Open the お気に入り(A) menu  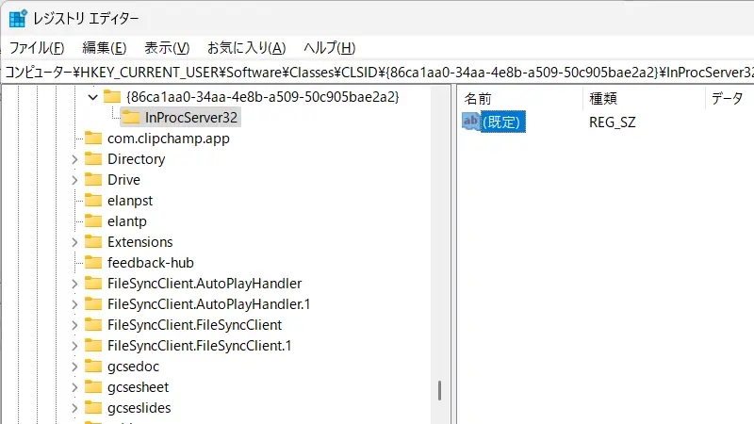pos(246,48)
